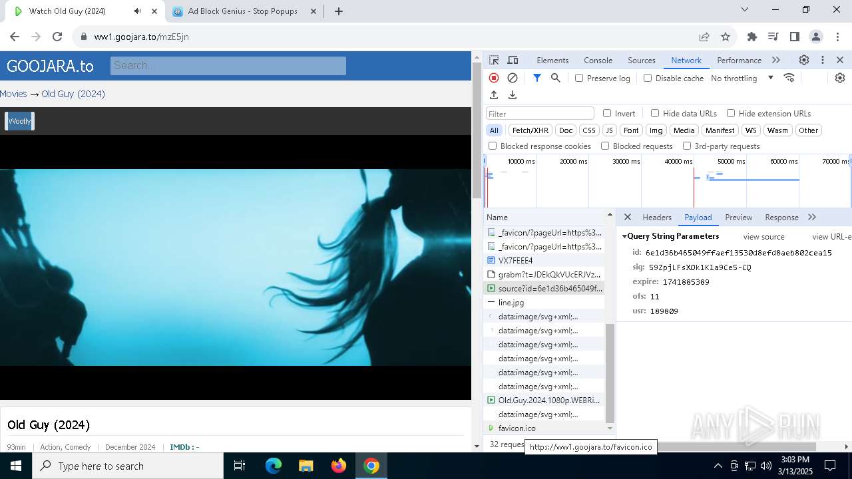
Task: Click the site Search field
Action: (x=228, y=65)
